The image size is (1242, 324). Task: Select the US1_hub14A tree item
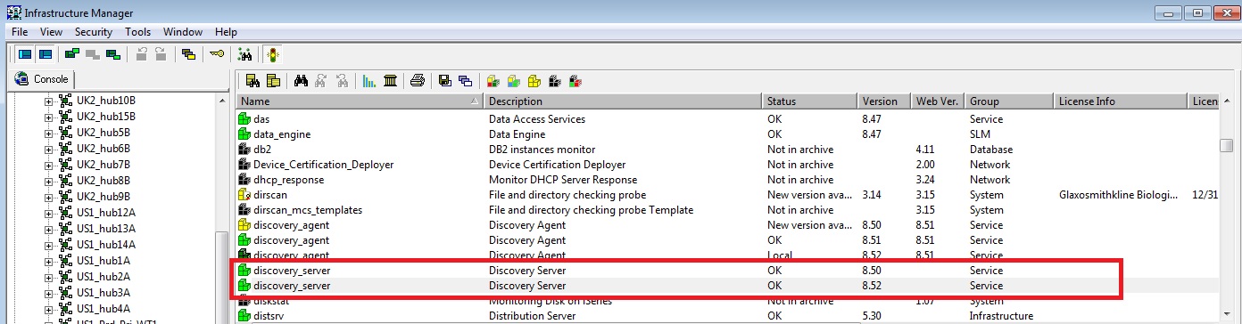(106, 245)
